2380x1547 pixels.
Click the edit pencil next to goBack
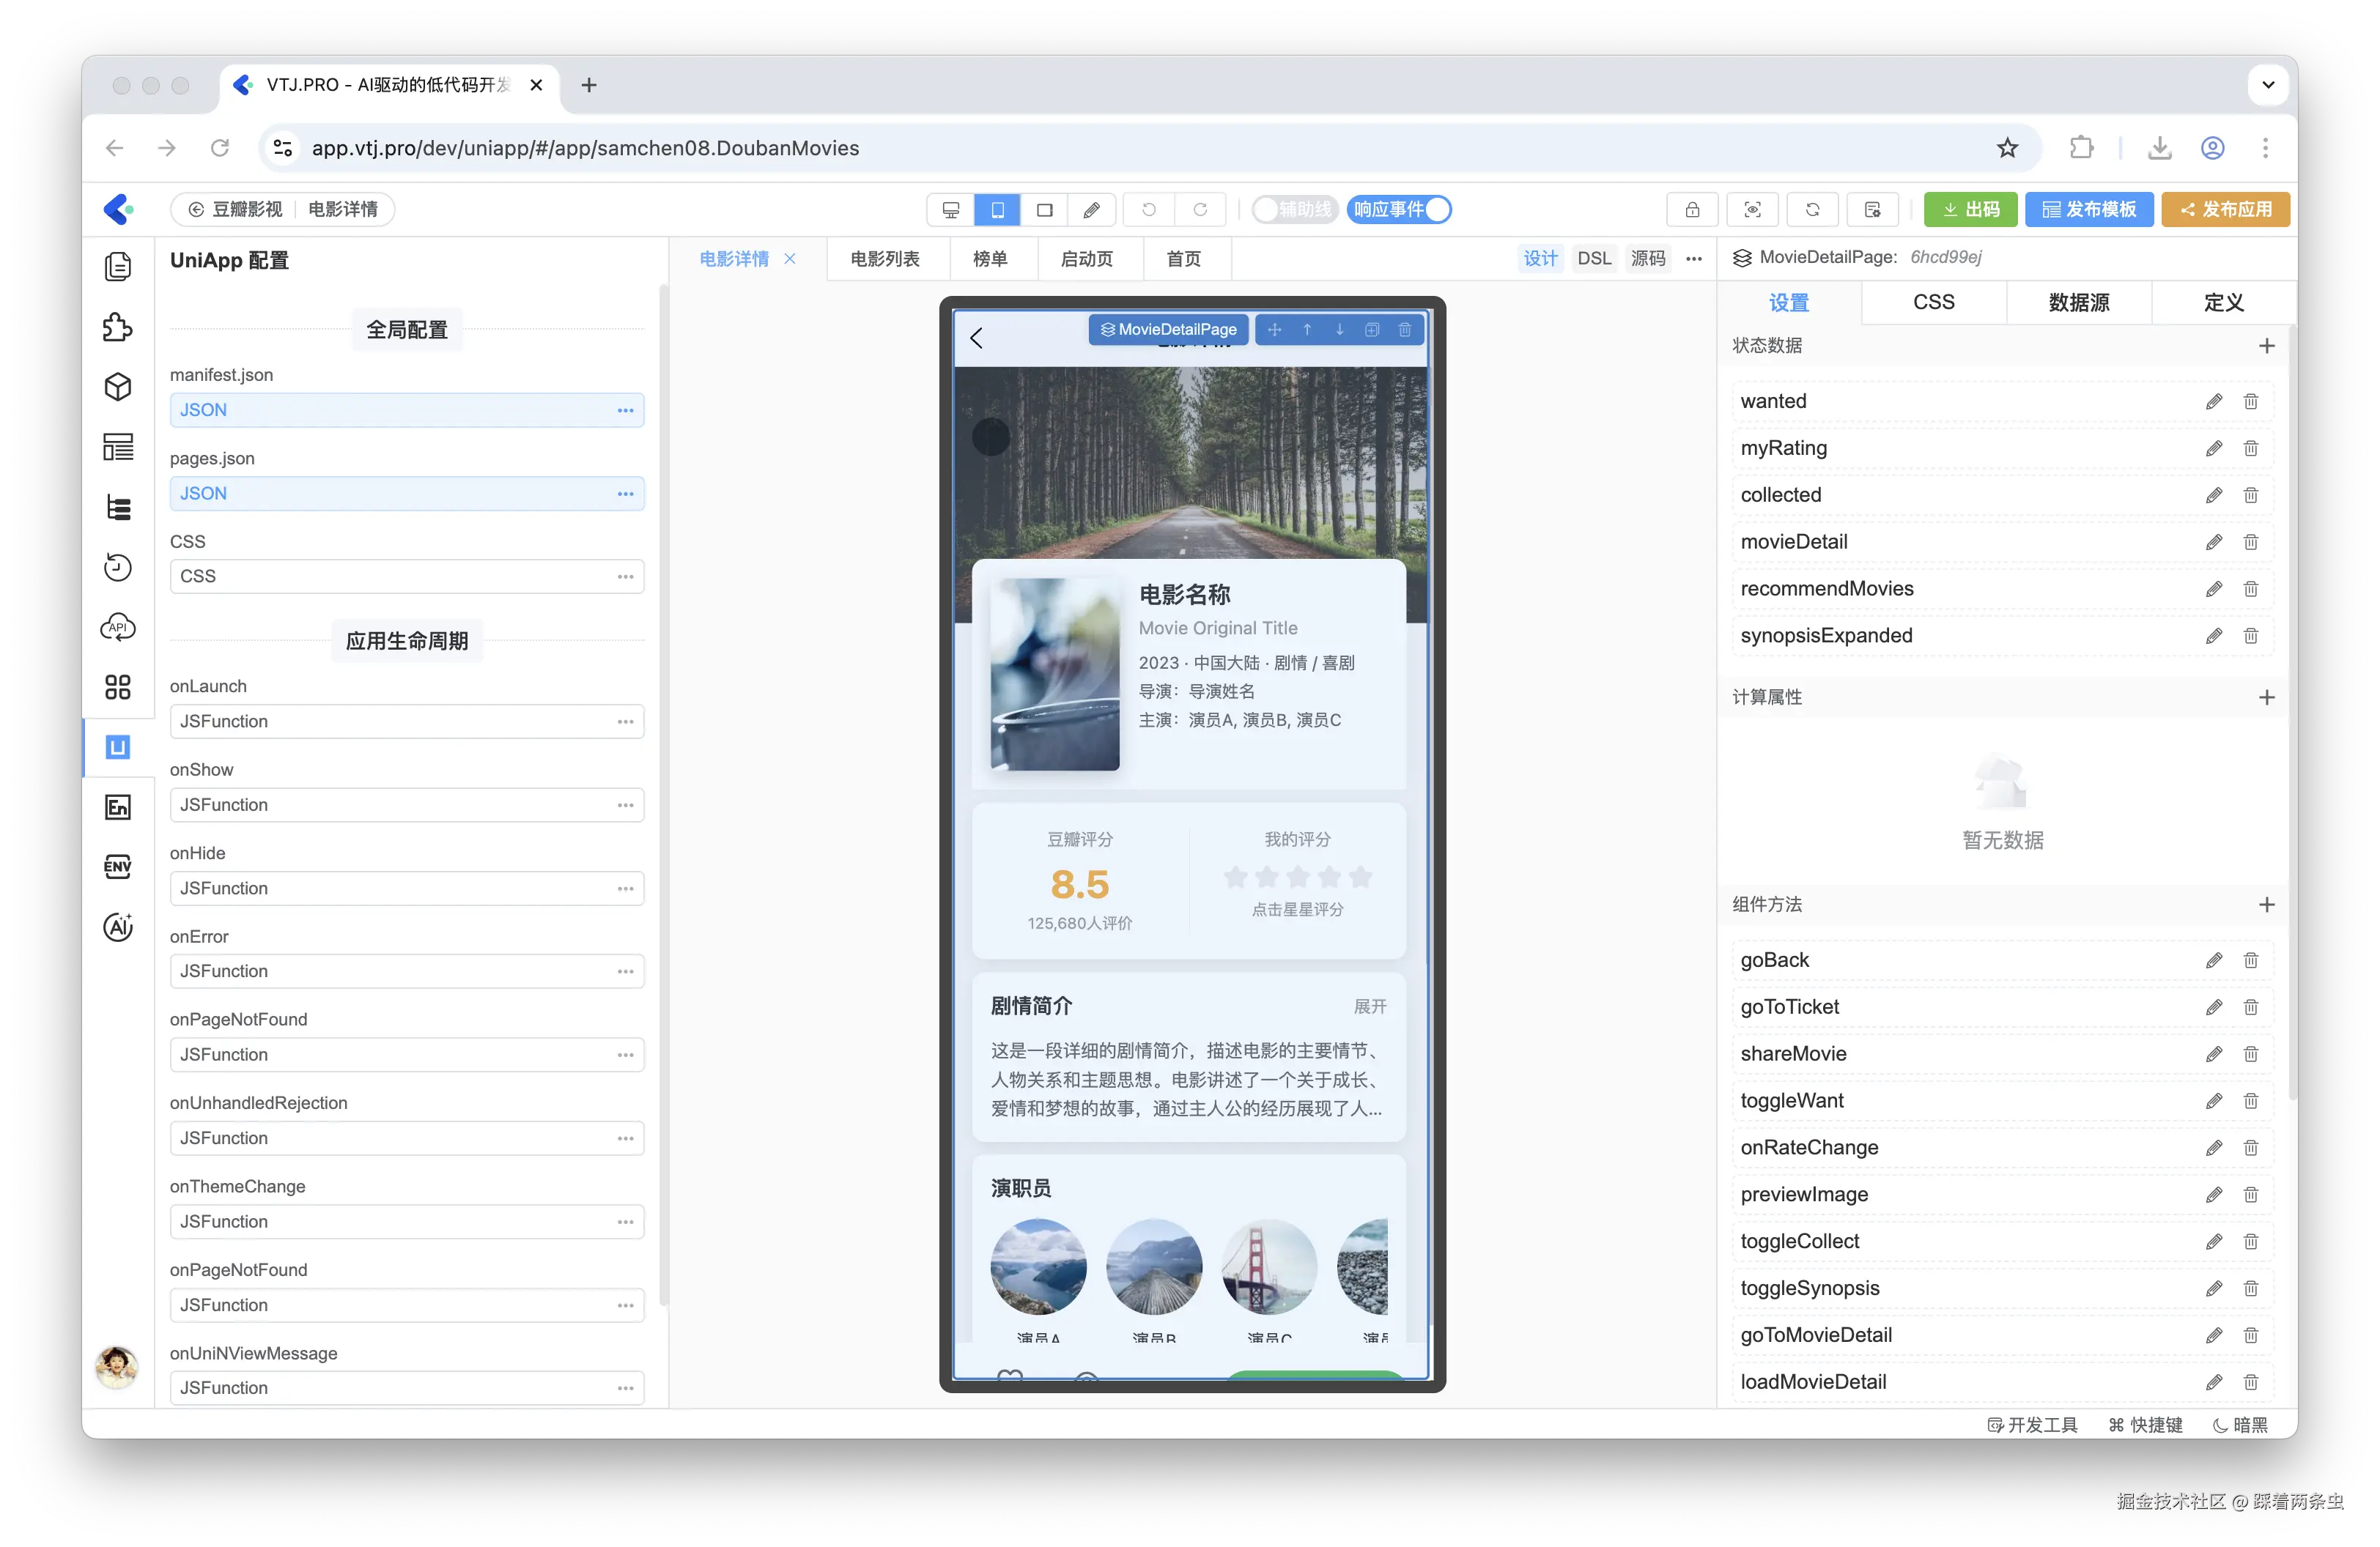point(2214,960)
